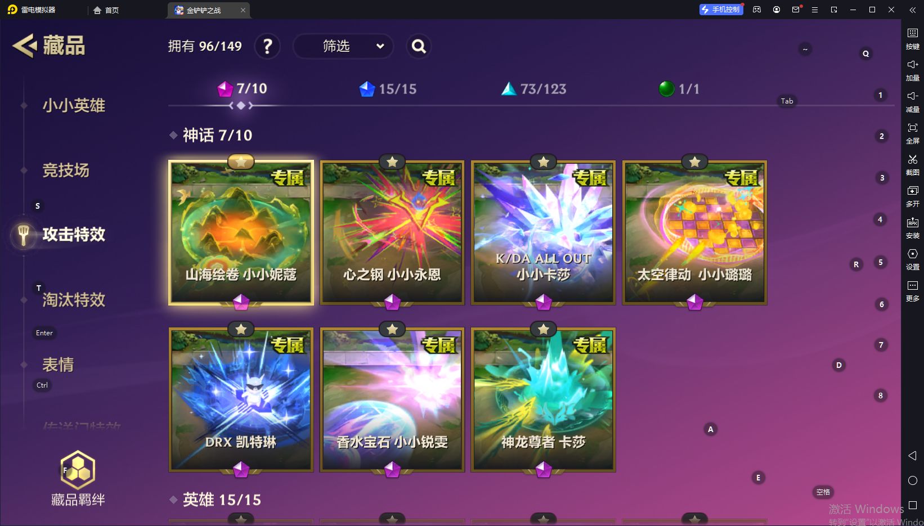
Task: Collapse the 神话 7/10 section
Action: 212,135
